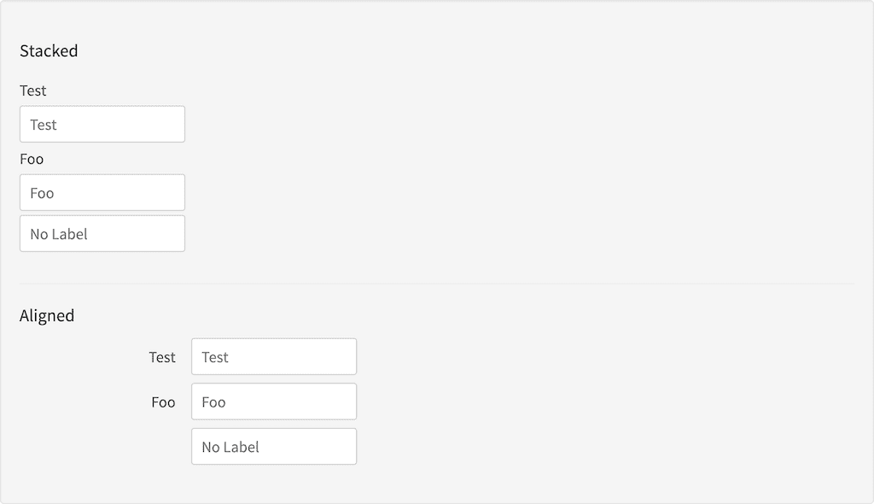Click the Aligned section heading

47,316
